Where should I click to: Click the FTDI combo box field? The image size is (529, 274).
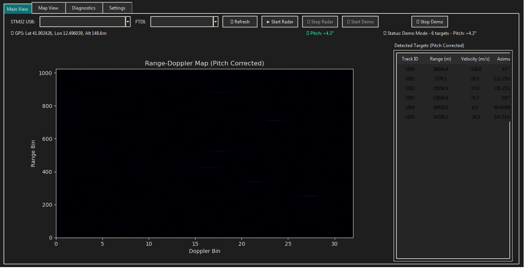click(182, 22)
